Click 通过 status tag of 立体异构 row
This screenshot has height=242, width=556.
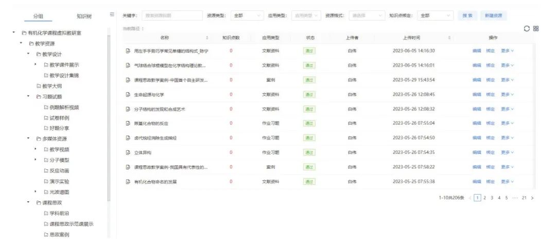click(x=309, y=152)
